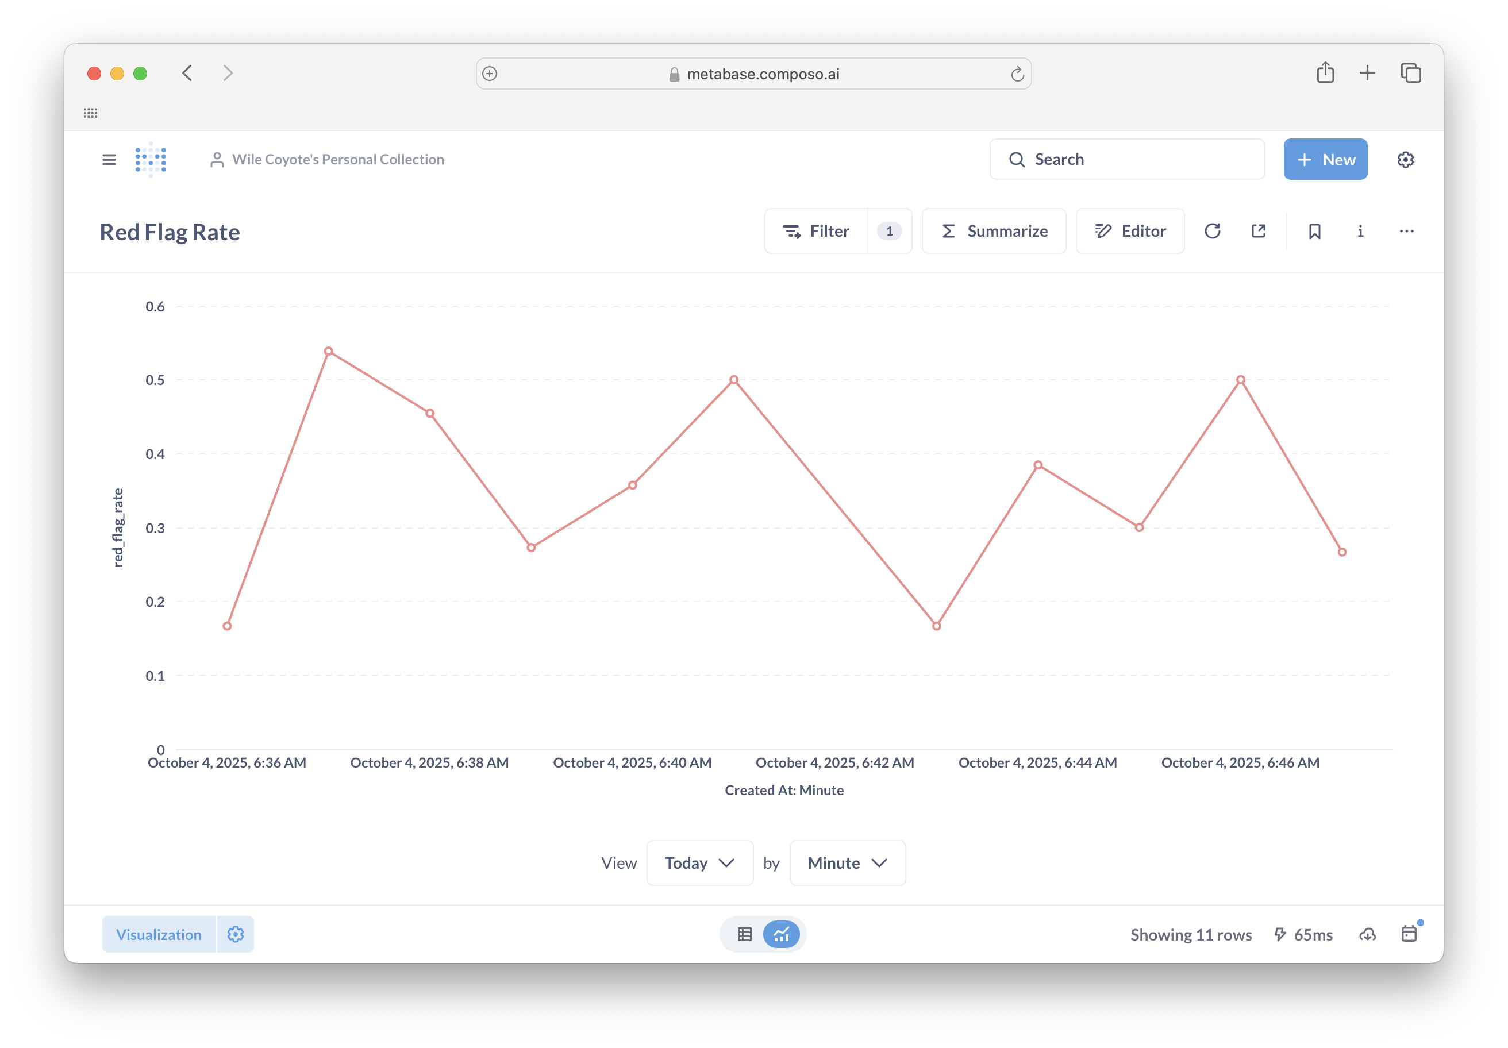The width and height of the screenshot is (1508, 1048).
Task: Expand the Minute granularity dropdown
Action: [x=847, y=863]
